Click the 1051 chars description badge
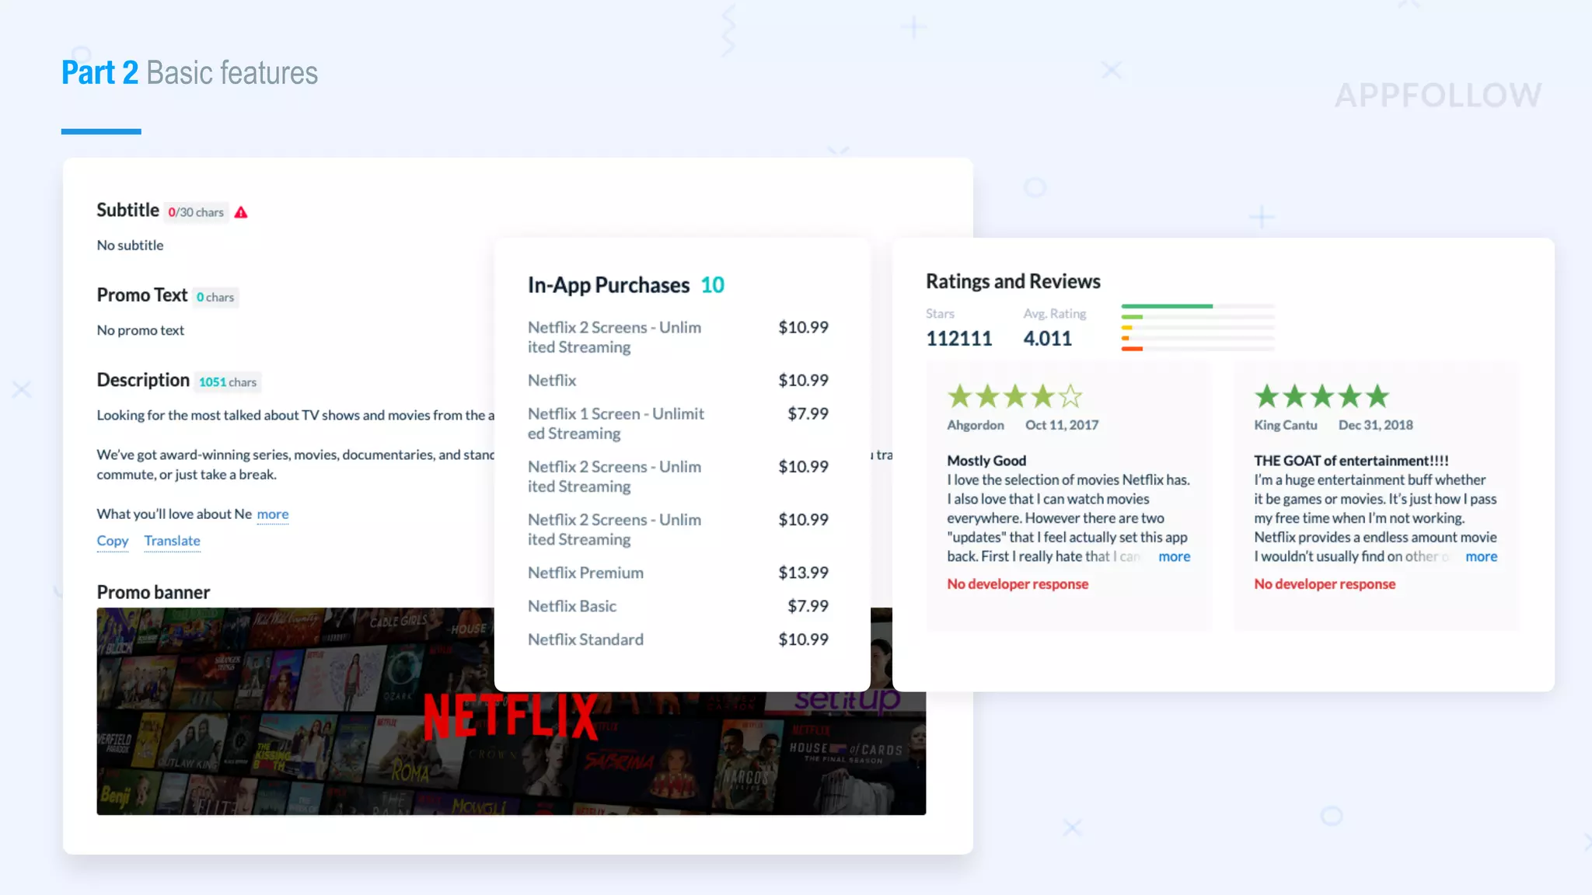Viewport: 1592px width, 895px height. [227, 382]
